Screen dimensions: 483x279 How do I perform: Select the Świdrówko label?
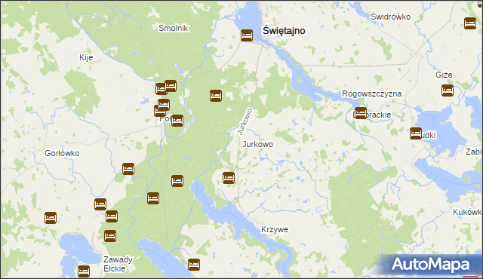(x=390, y=17)
